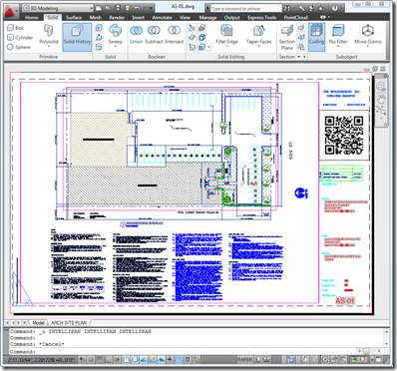This screenshot has height=371, width=397.
Task: Click the next layout tab arrow
Action: [19, 322]
